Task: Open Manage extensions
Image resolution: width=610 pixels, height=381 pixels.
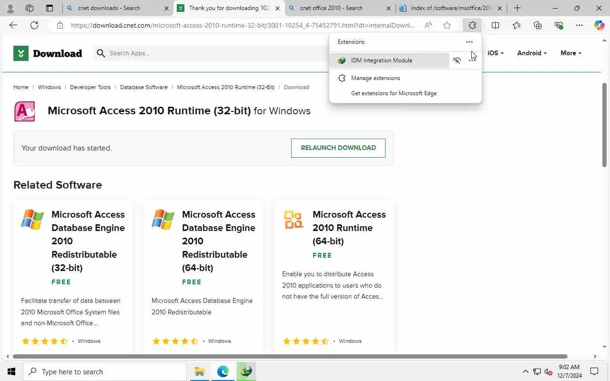Action: [405, 78]
